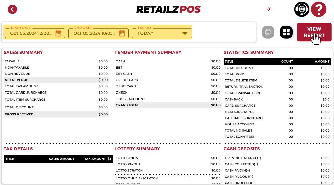Click the Cash Collected(+) row
This screenshot has height=185, width=334.
(277, 164)
